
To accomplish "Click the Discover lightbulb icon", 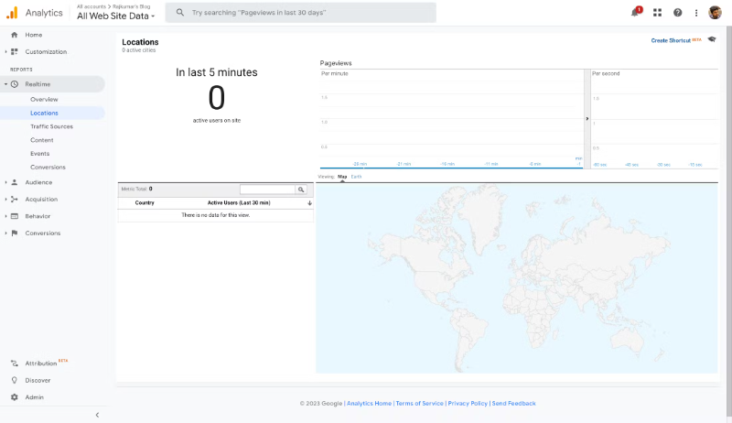I will pos(15,380).
